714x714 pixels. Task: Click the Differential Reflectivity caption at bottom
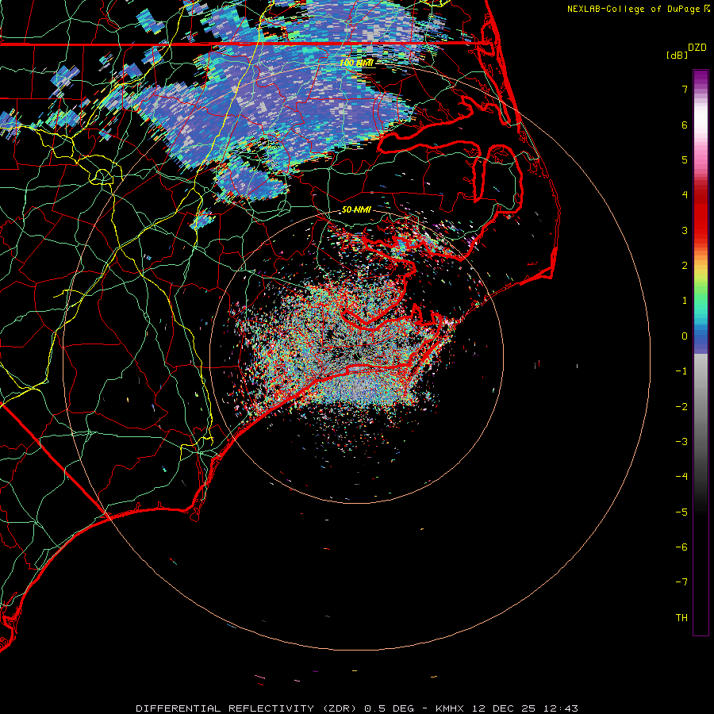357,708
